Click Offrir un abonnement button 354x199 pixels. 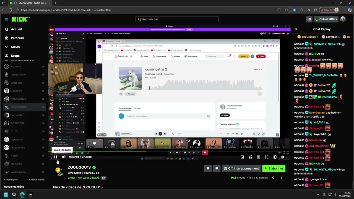click(241, 168)
